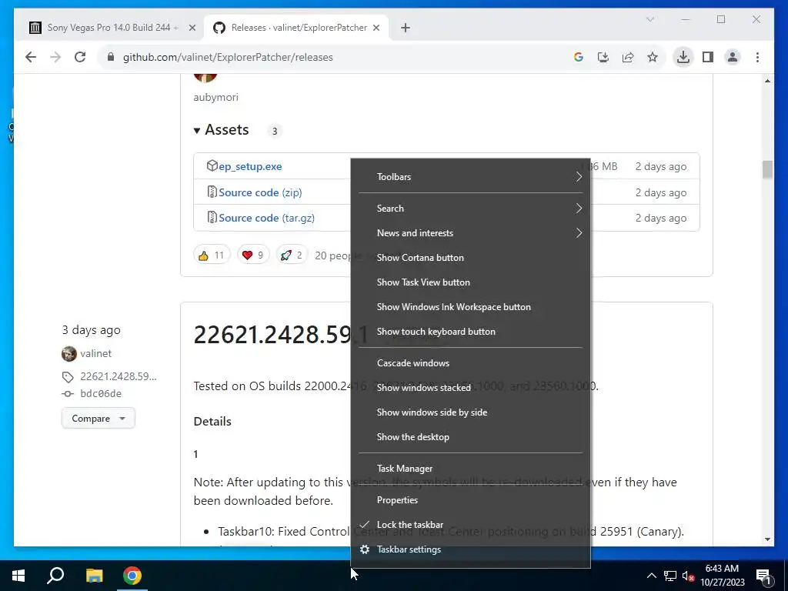Open Properties from context menu
The height and width of the screenshot is (591, 788).
click(x=470, y=500)
